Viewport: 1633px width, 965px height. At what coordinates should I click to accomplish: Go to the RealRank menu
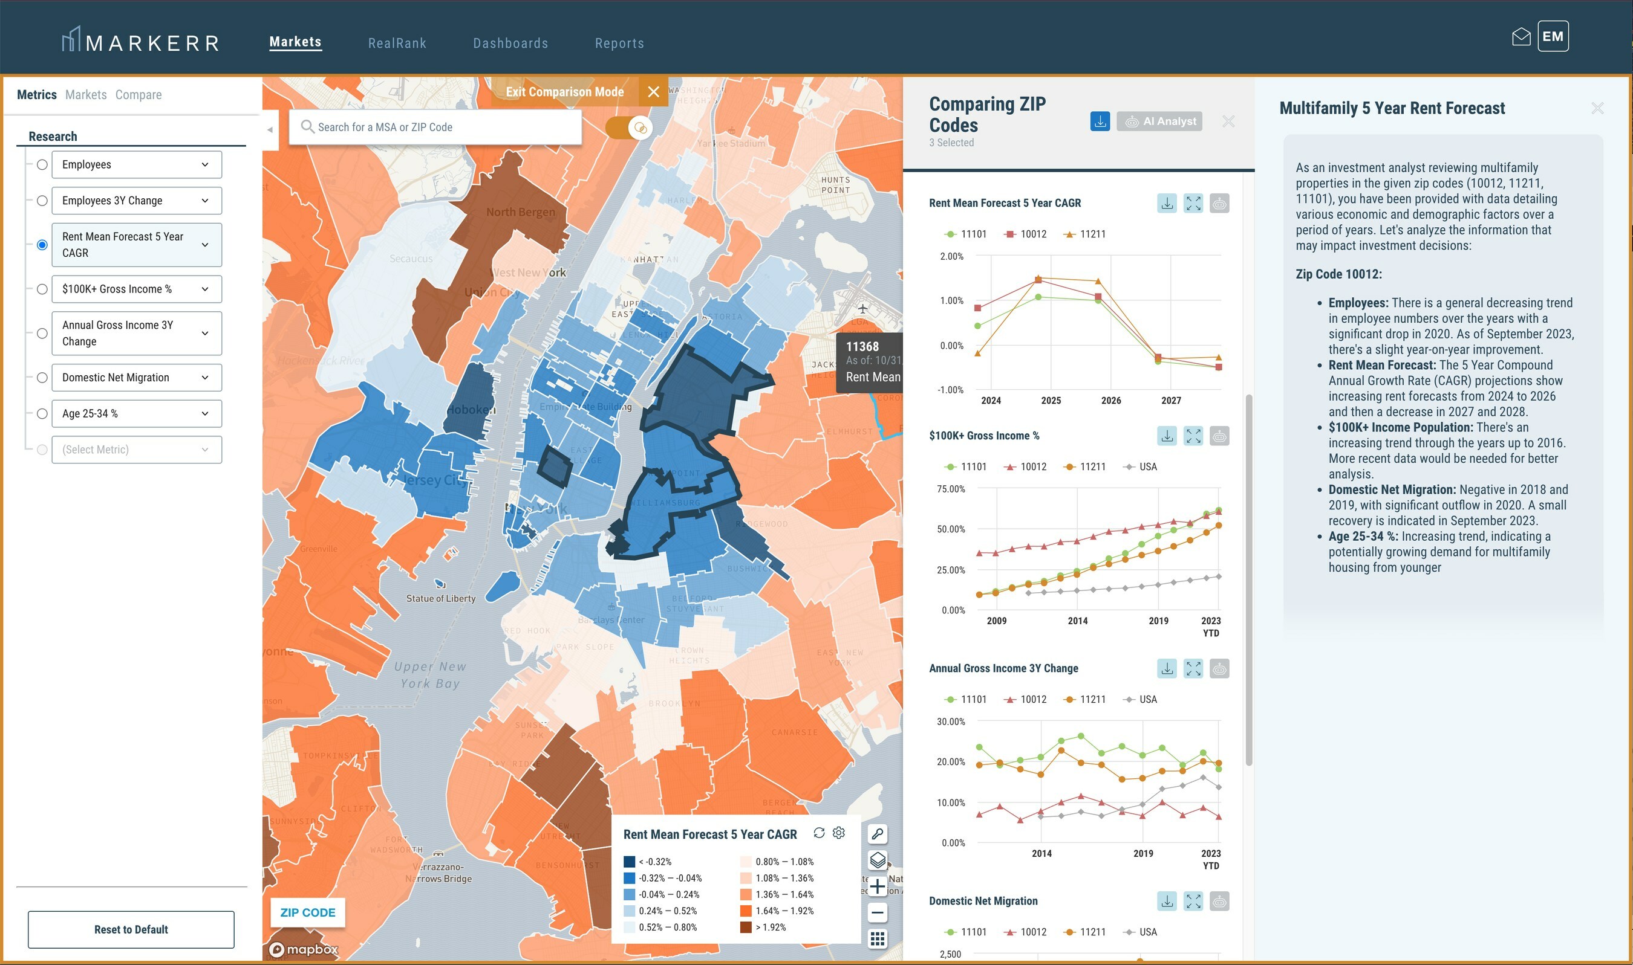click(x=397, y=43)
